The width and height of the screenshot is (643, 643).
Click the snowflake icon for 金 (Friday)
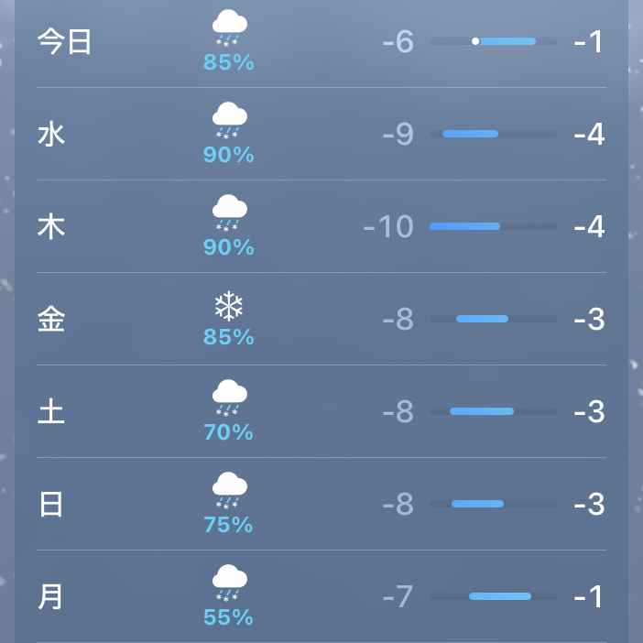(228, 306)
